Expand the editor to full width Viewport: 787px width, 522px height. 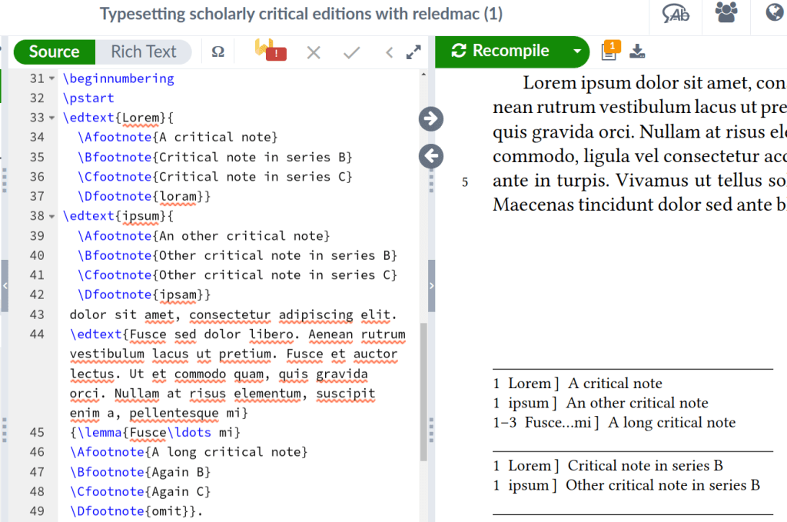pos(413,52)
